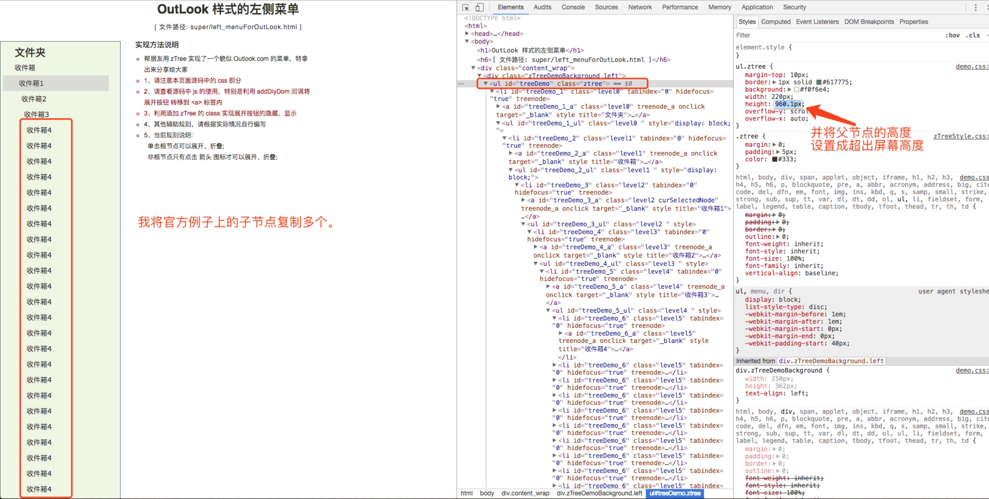Toggle the :hov element state button
989x499 pixels.
click(952, 35)
